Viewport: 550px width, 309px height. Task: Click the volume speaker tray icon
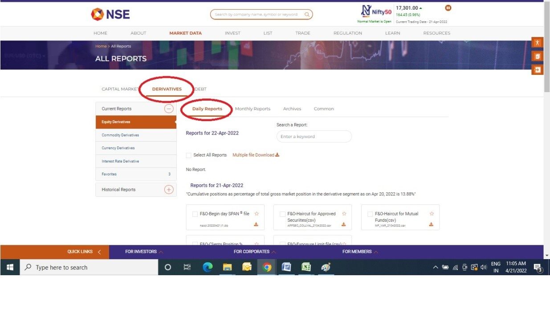coord(484,267)
